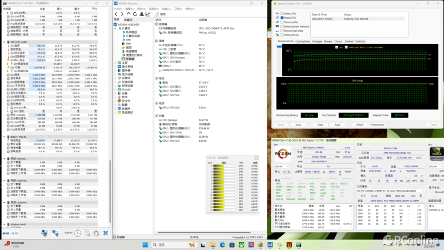The height and width of the screenshot is (250, 444).
Task: Click the AIDA64 report page icon
Action: tap(157, 14)
